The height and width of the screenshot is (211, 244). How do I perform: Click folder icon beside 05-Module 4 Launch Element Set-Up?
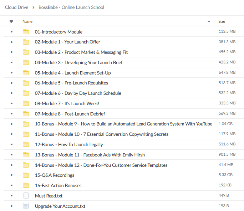[26, 73]
